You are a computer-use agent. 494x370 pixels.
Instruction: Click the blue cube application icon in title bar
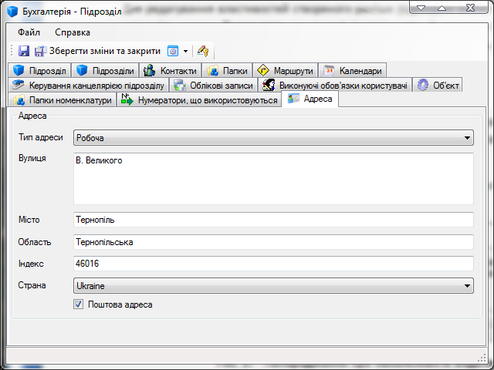point(12,12)
